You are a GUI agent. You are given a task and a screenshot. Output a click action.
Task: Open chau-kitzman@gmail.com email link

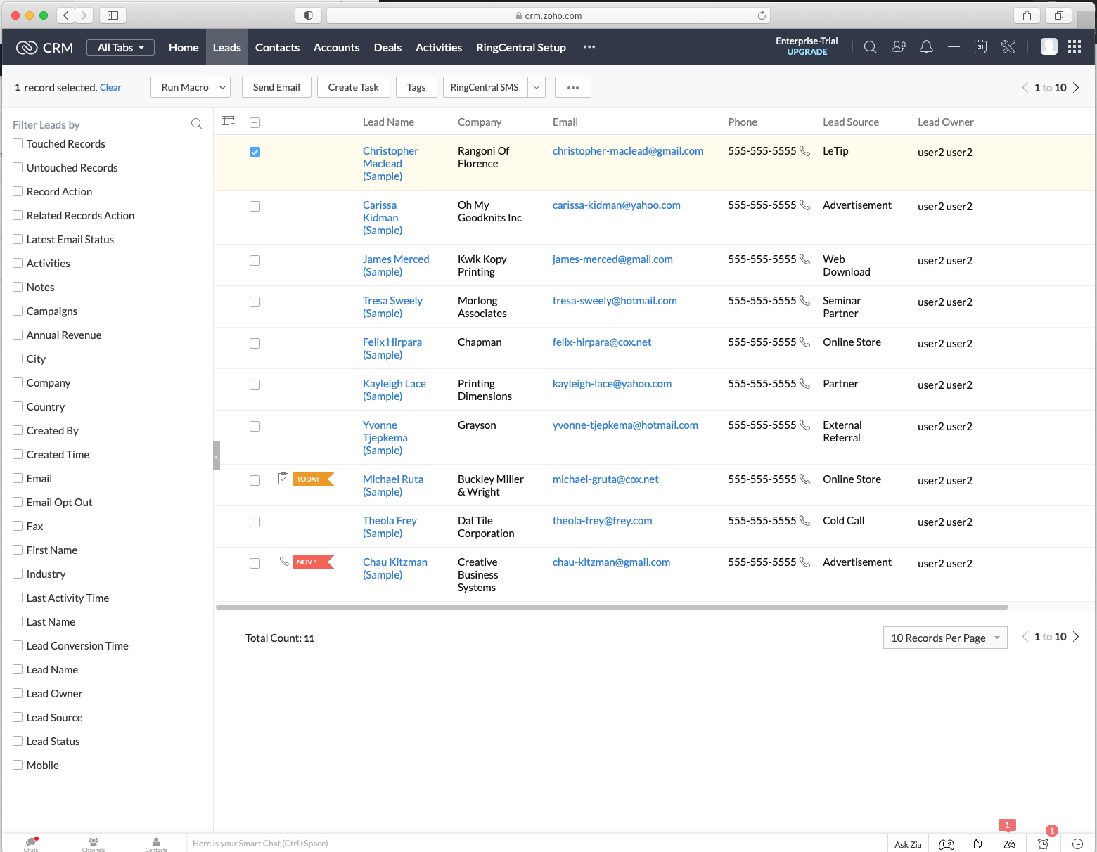(610, 562)
